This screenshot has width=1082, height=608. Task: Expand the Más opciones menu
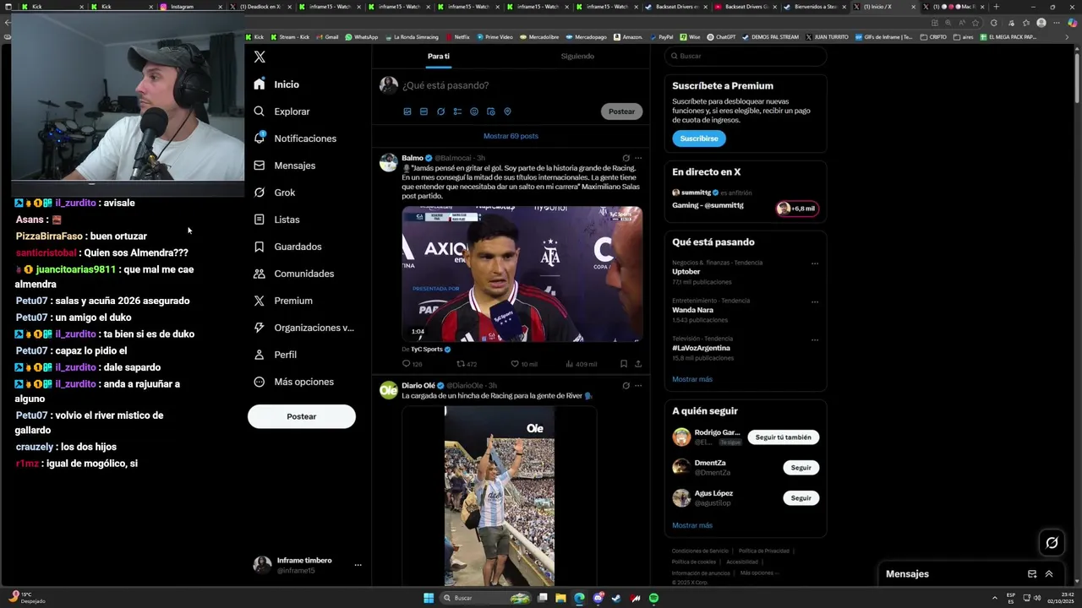(293, 382)
